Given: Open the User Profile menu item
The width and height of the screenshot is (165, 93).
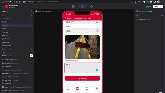Looking at the screenshot, I should (x=17, y=39).
